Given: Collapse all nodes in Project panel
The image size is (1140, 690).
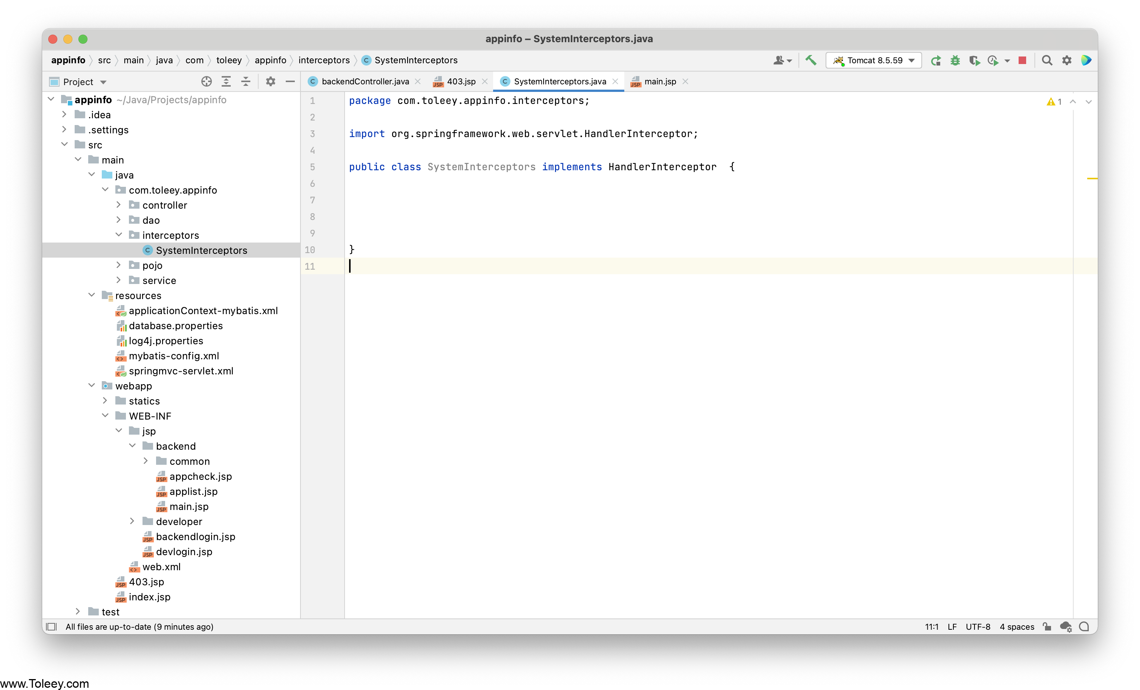Looking at the screenshot, I should coord(246,82).
